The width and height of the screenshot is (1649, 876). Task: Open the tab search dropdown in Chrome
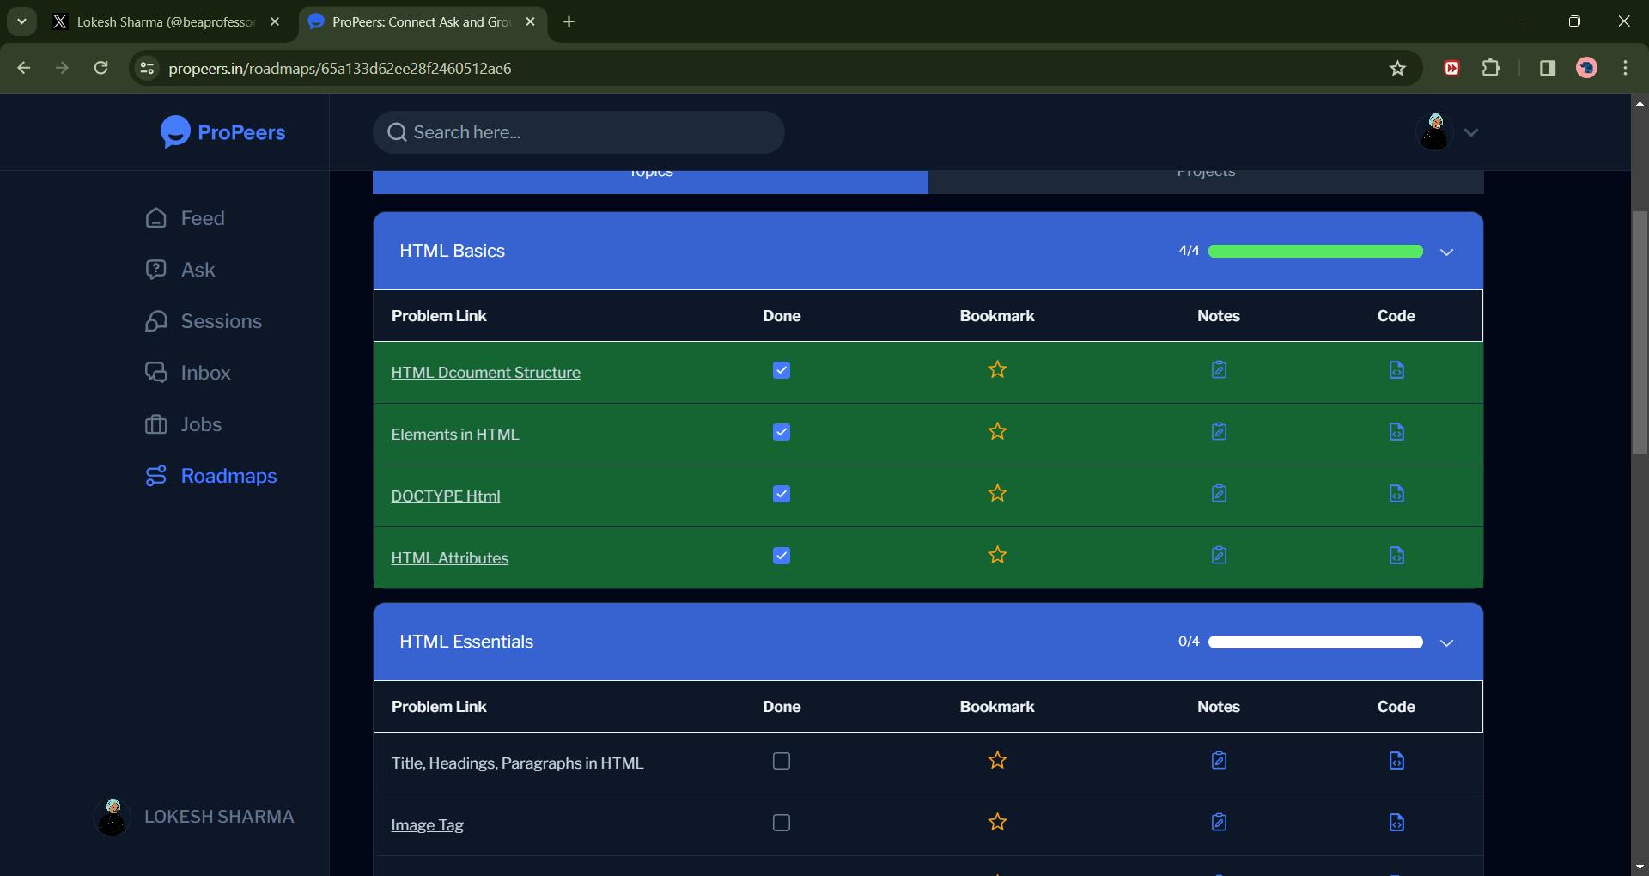(x=21, y=21)
